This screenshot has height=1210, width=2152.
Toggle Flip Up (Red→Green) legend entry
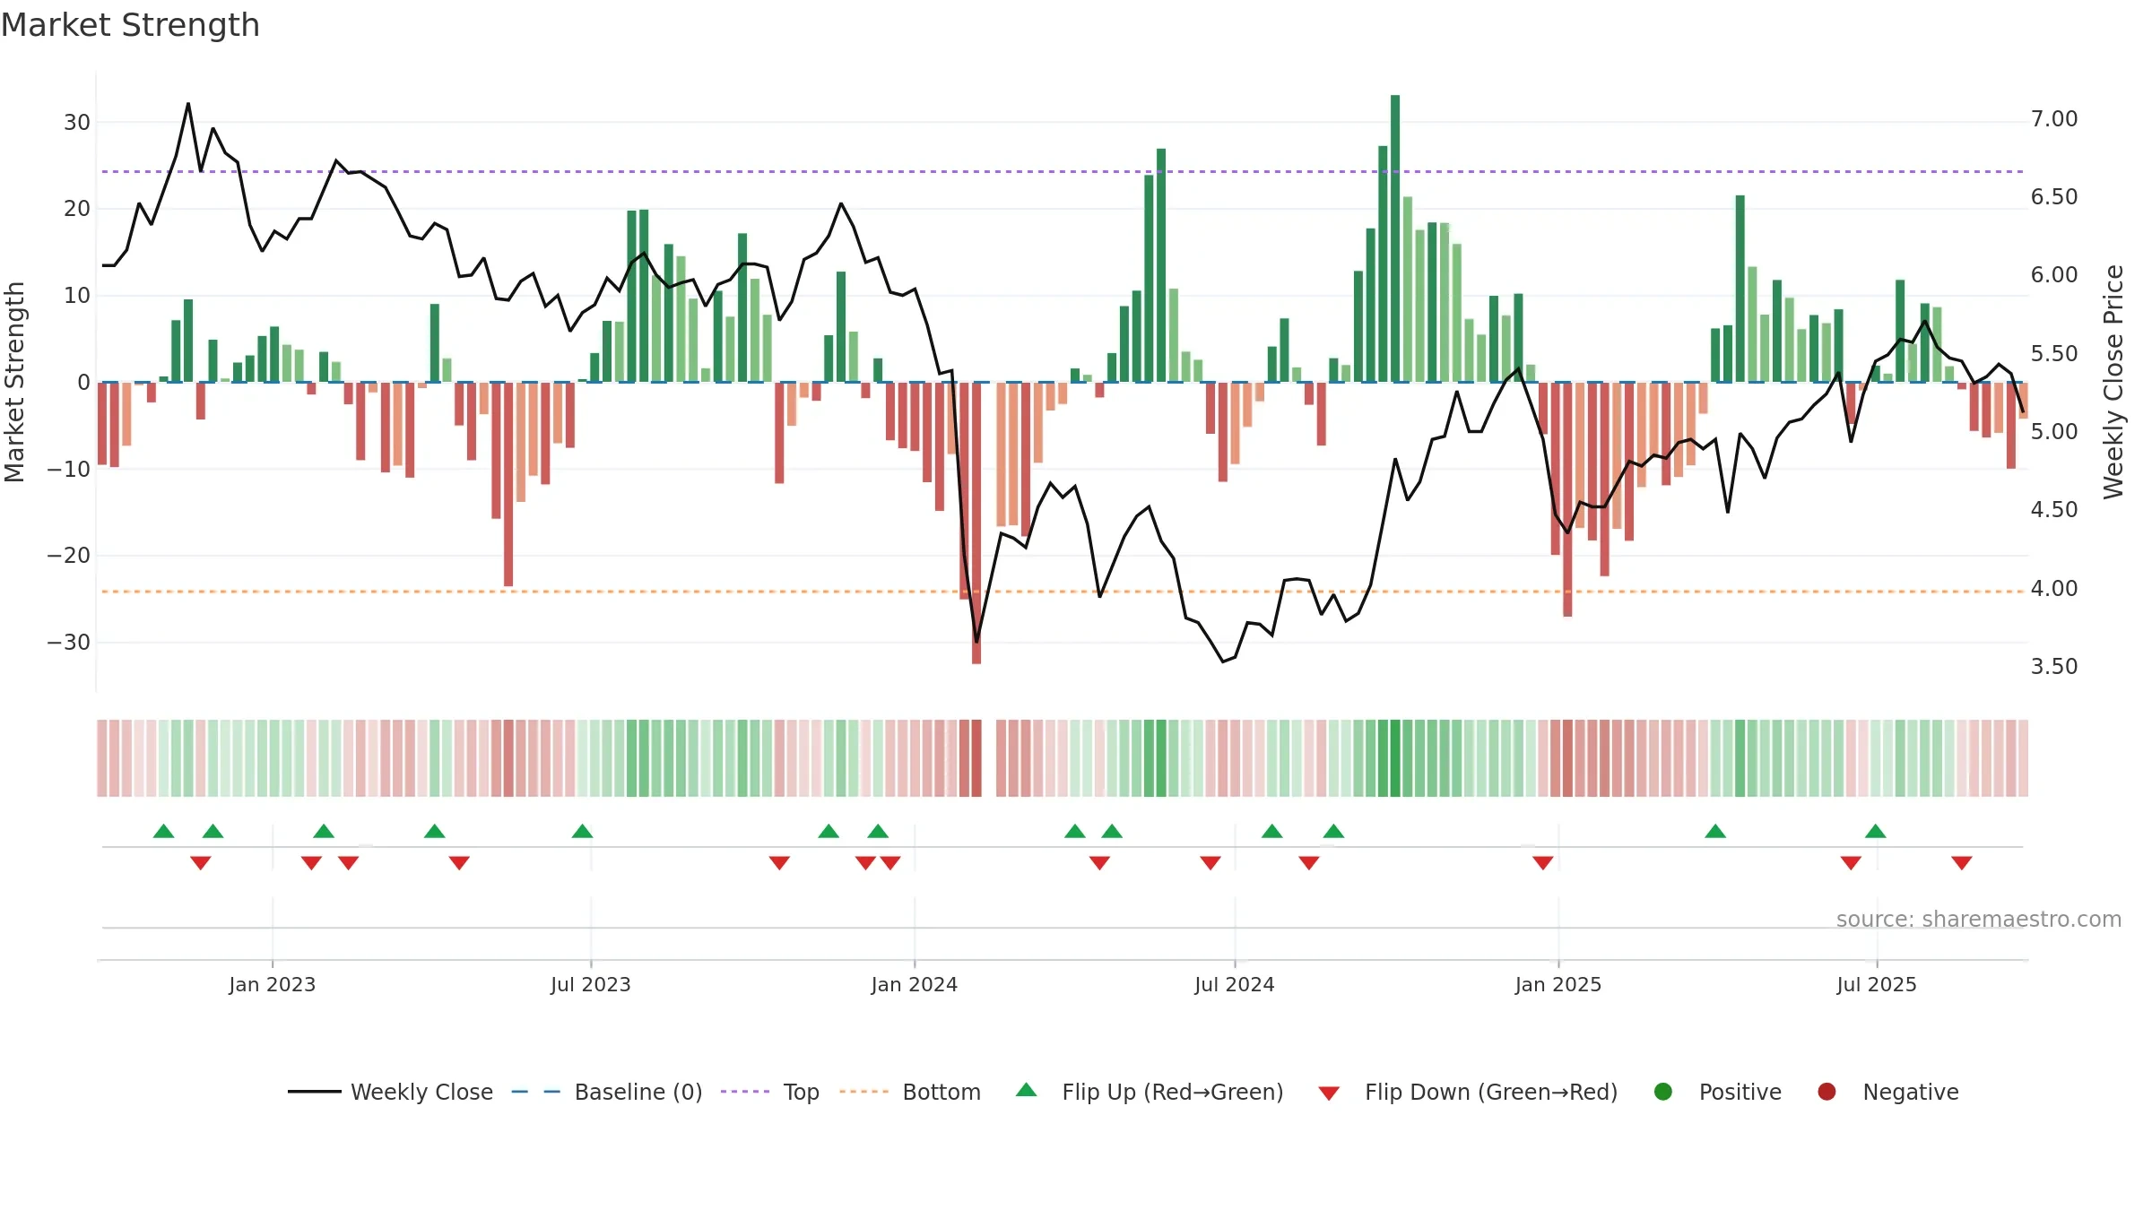click(1150, 1092)
